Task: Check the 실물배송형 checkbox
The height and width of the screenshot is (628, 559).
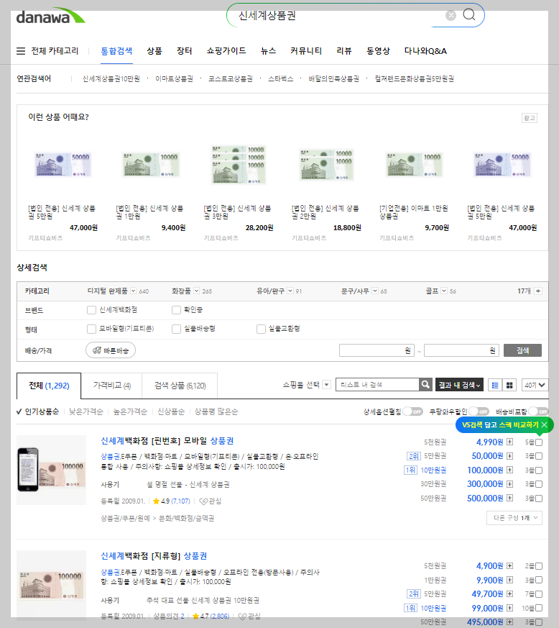Action: pos(176,329)
